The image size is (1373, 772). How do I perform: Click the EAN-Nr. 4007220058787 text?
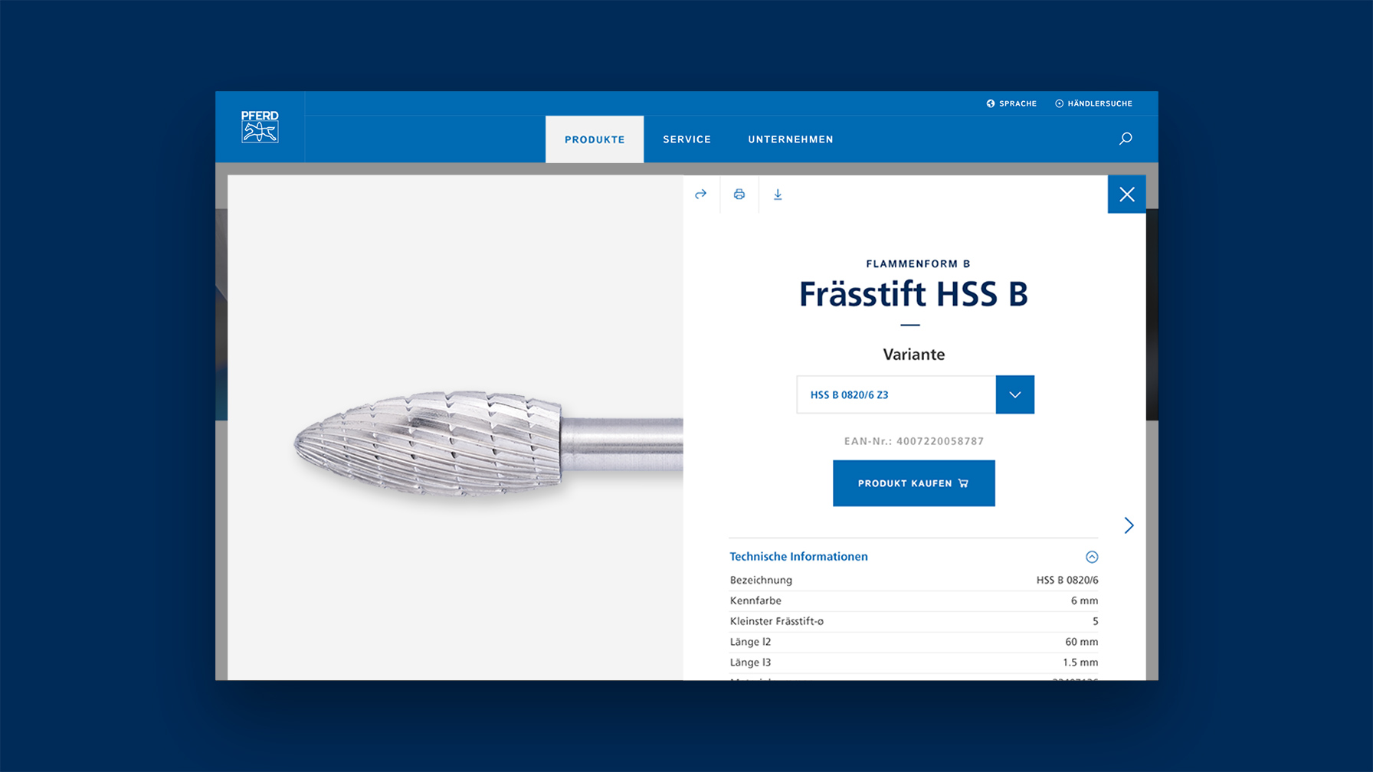[914, 441]
